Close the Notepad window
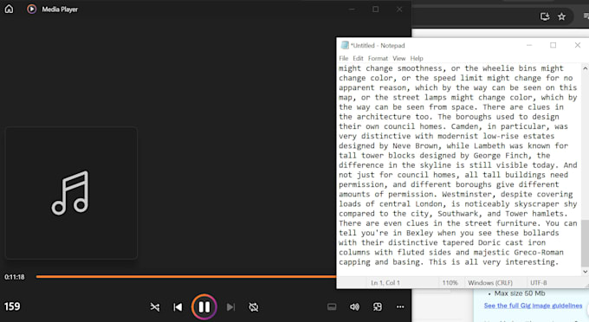 pyautogui.click(x=578, y=45)
